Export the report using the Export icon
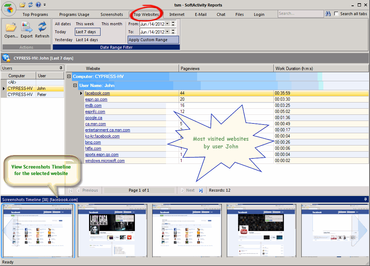Image resolution: width=370 pixels, height=266 pixels. pos(26,30)
